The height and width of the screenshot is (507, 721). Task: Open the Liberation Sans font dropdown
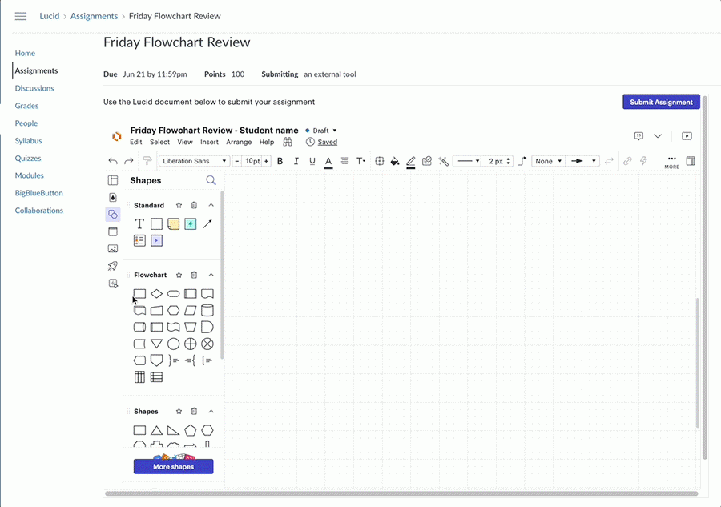tap(195, 161)
